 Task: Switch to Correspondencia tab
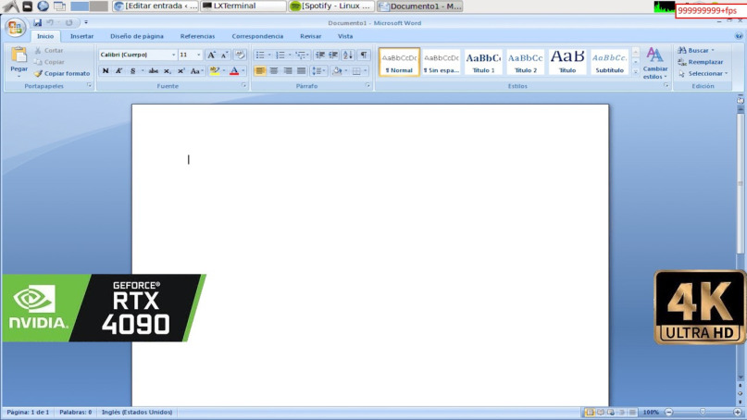257,36
